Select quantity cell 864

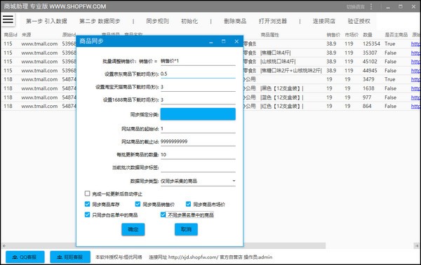coord(367,107)
